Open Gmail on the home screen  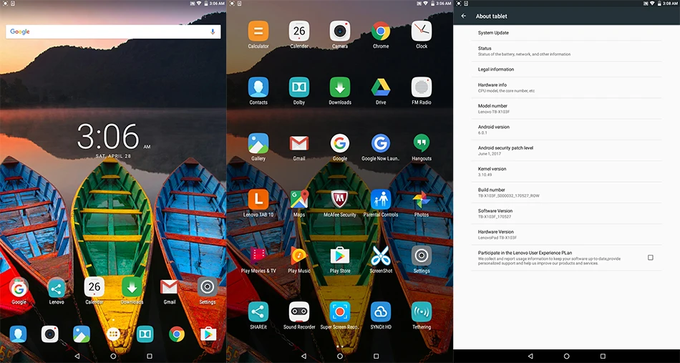(169, 287)
